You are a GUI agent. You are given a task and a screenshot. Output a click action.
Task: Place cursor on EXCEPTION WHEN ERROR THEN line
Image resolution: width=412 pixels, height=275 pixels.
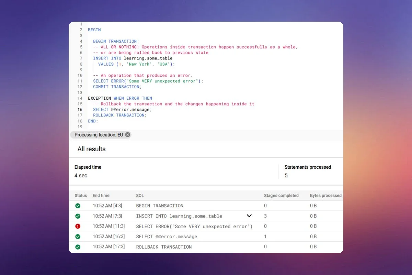coord(120,98)
